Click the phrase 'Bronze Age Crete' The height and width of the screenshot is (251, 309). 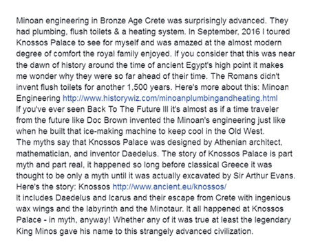coord(133,21)
